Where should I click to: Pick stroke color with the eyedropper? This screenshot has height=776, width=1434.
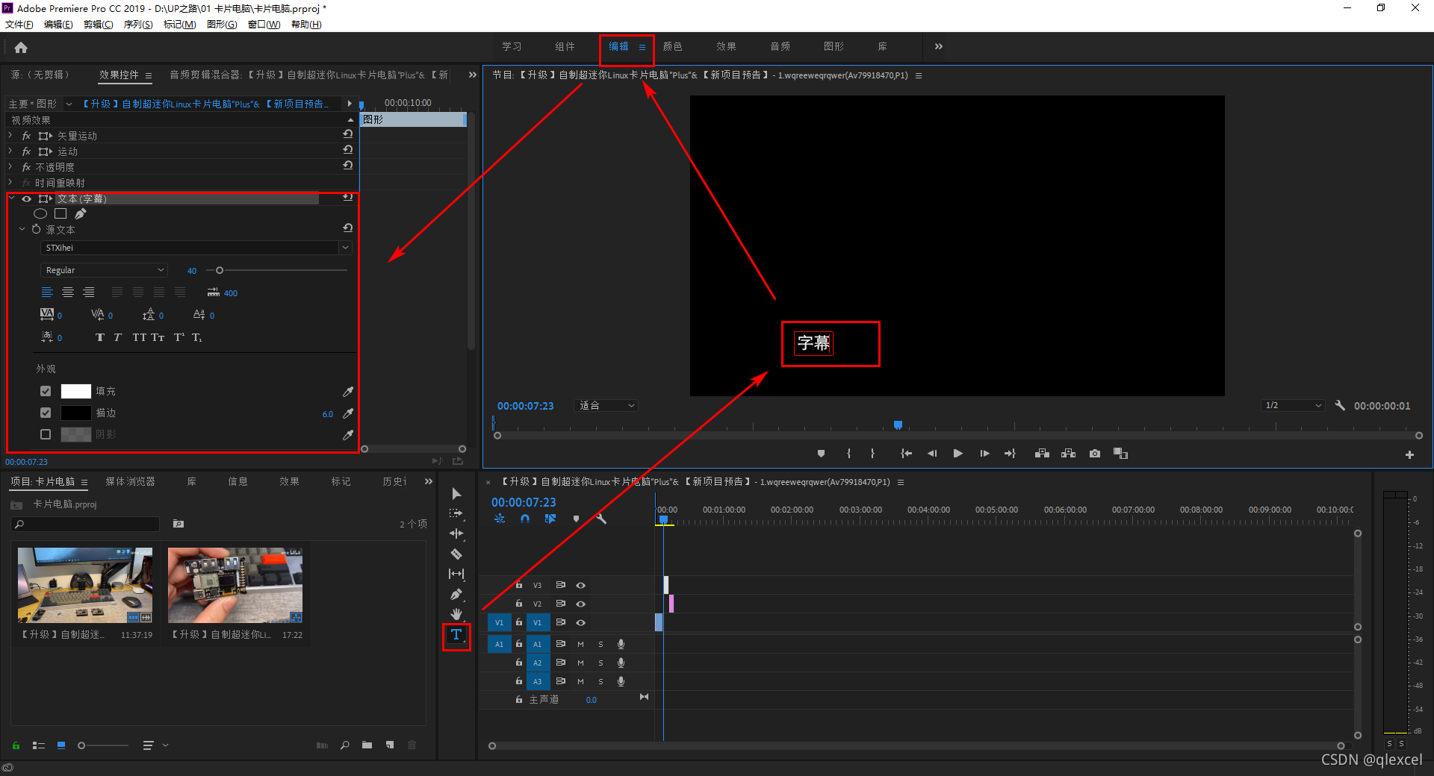pyautogui.click(x=348, y=413)
